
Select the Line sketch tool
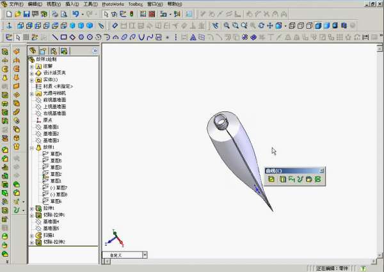coord(54,37)
